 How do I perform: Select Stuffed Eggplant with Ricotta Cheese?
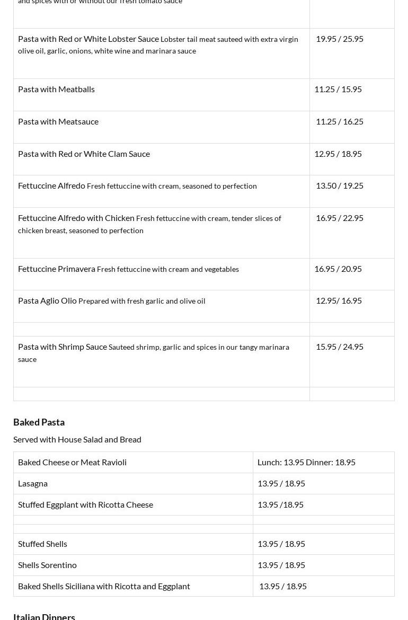(85, 504)
